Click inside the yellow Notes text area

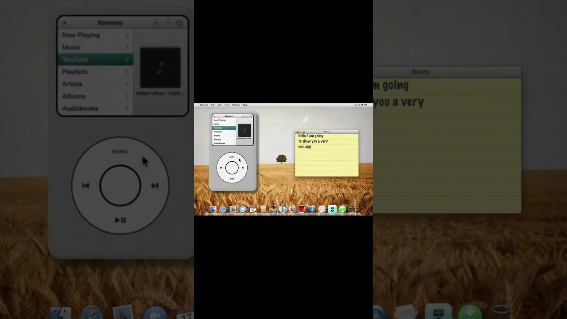pyautogui.click(x=327, y=155)
